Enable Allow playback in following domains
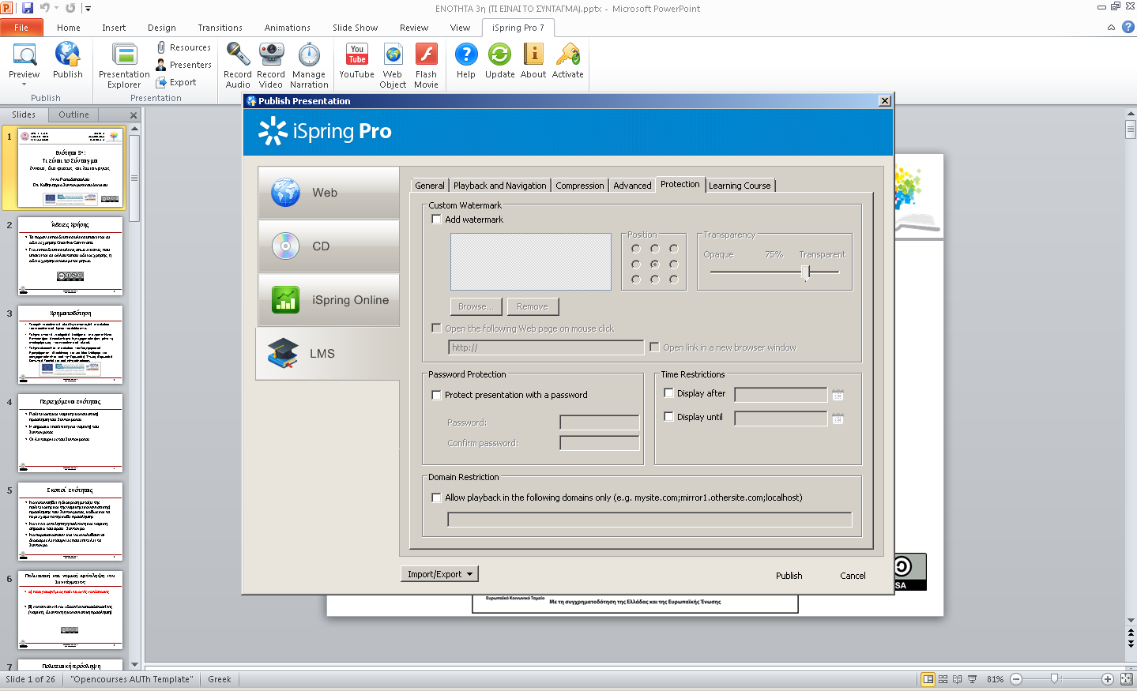 pos(436,498)
